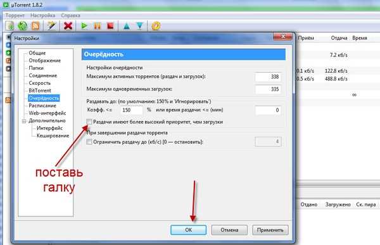380x245 pixels.
Task: Click the Add Torrent from URL globe icon
Action: click(x=23, y=26)
